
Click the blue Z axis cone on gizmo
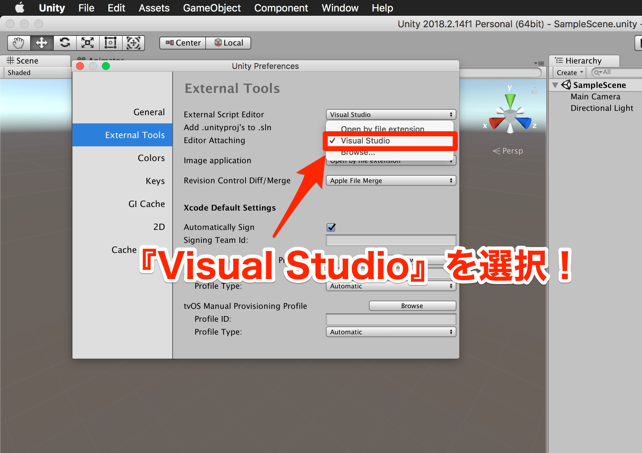pos(524,123)
